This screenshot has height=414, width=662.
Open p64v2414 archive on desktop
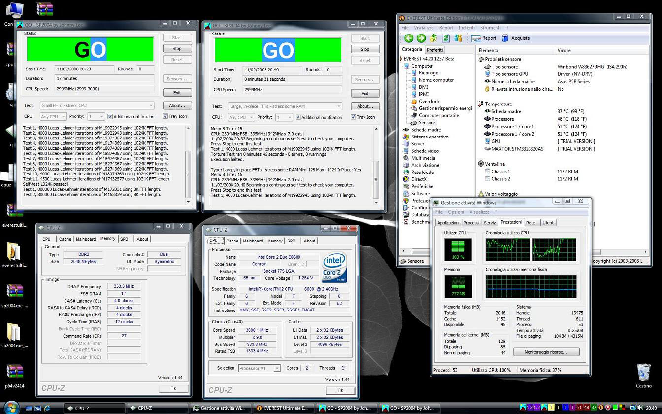tap(15, 376)
